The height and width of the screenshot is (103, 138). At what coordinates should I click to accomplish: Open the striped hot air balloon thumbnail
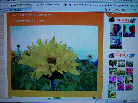tap(116, 30)
